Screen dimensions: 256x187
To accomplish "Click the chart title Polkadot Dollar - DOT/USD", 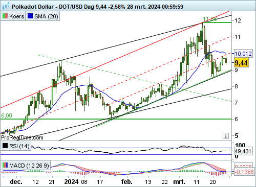I will [x=54, y=7].
